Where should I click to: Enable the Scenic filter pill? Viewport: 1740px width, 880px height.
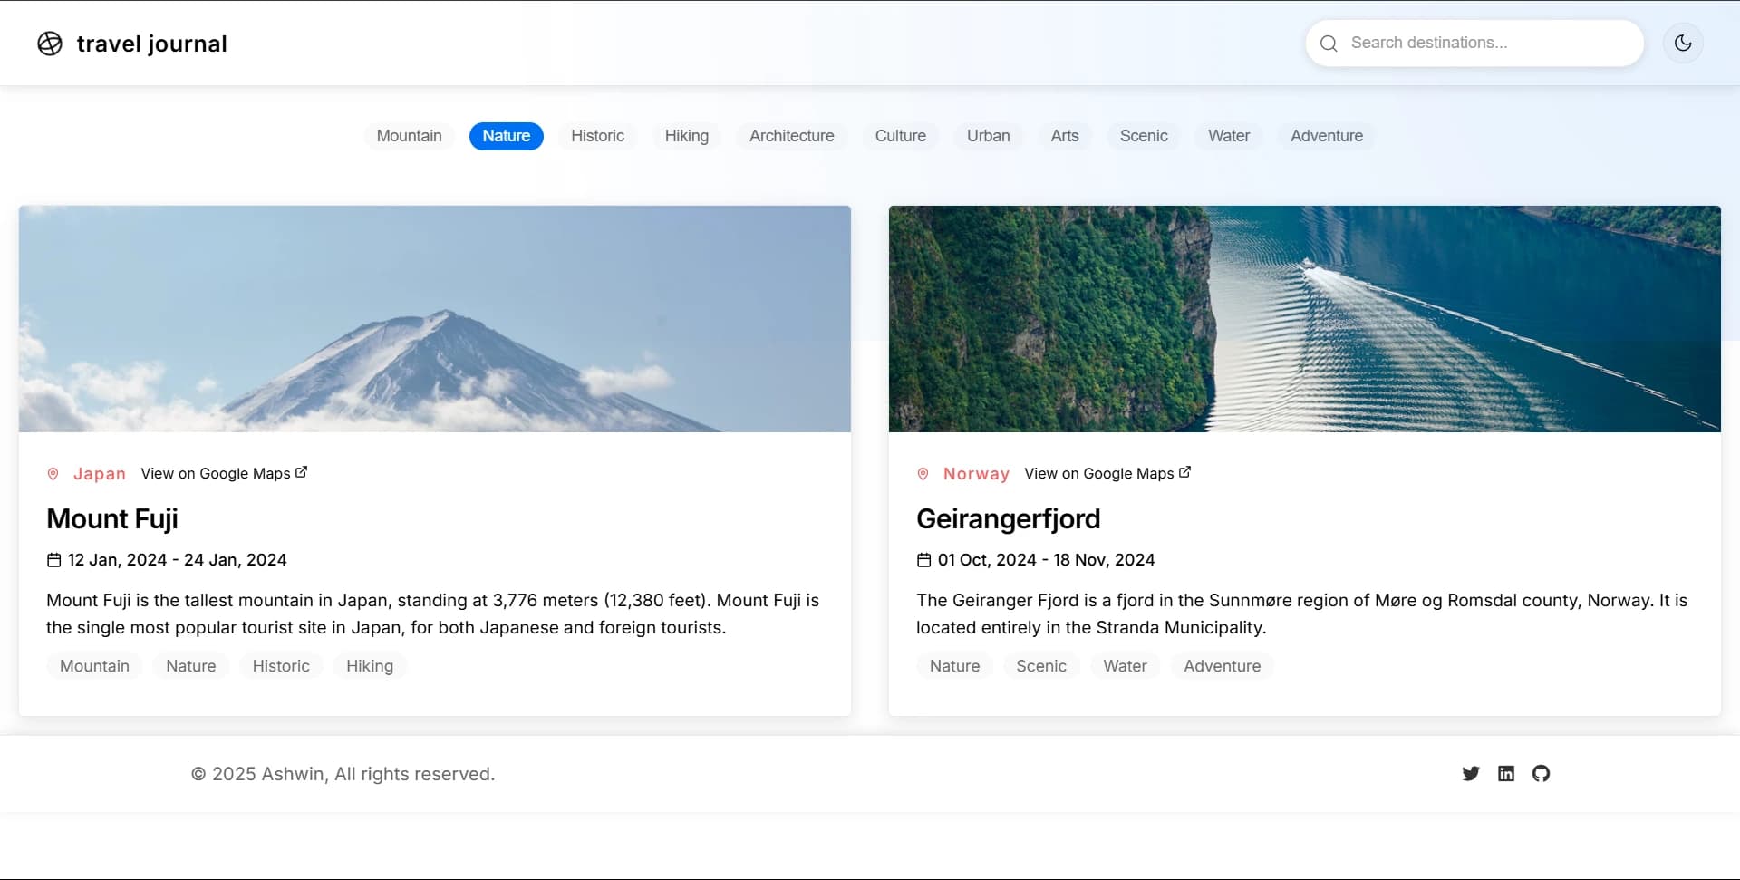[1144, 136]
